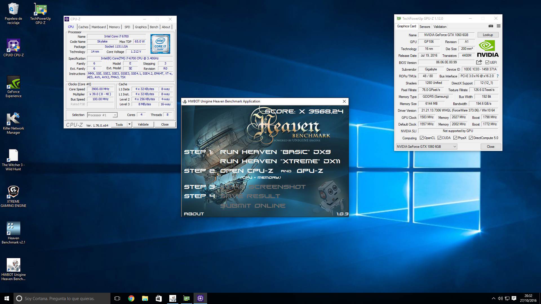Open the Action Center notifications icon
The width and height of the screenshot is (541, 304).
(x=514, y=298)
